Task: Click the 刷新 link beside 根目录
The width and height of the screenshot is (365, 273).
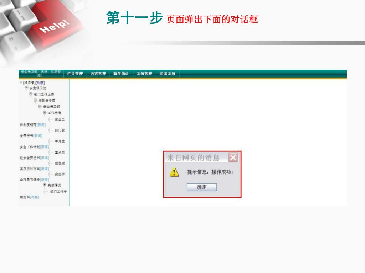Action: click(x=40, y=83)
